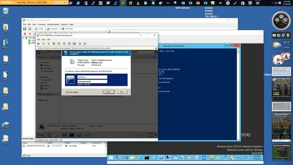Click PowerShell window vertical scrollbar
The height and width of the screenshot is (165, 293).
coord(238,94)
